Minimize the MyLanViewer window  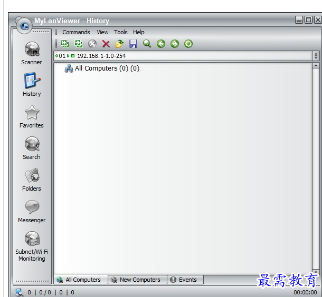299,20
